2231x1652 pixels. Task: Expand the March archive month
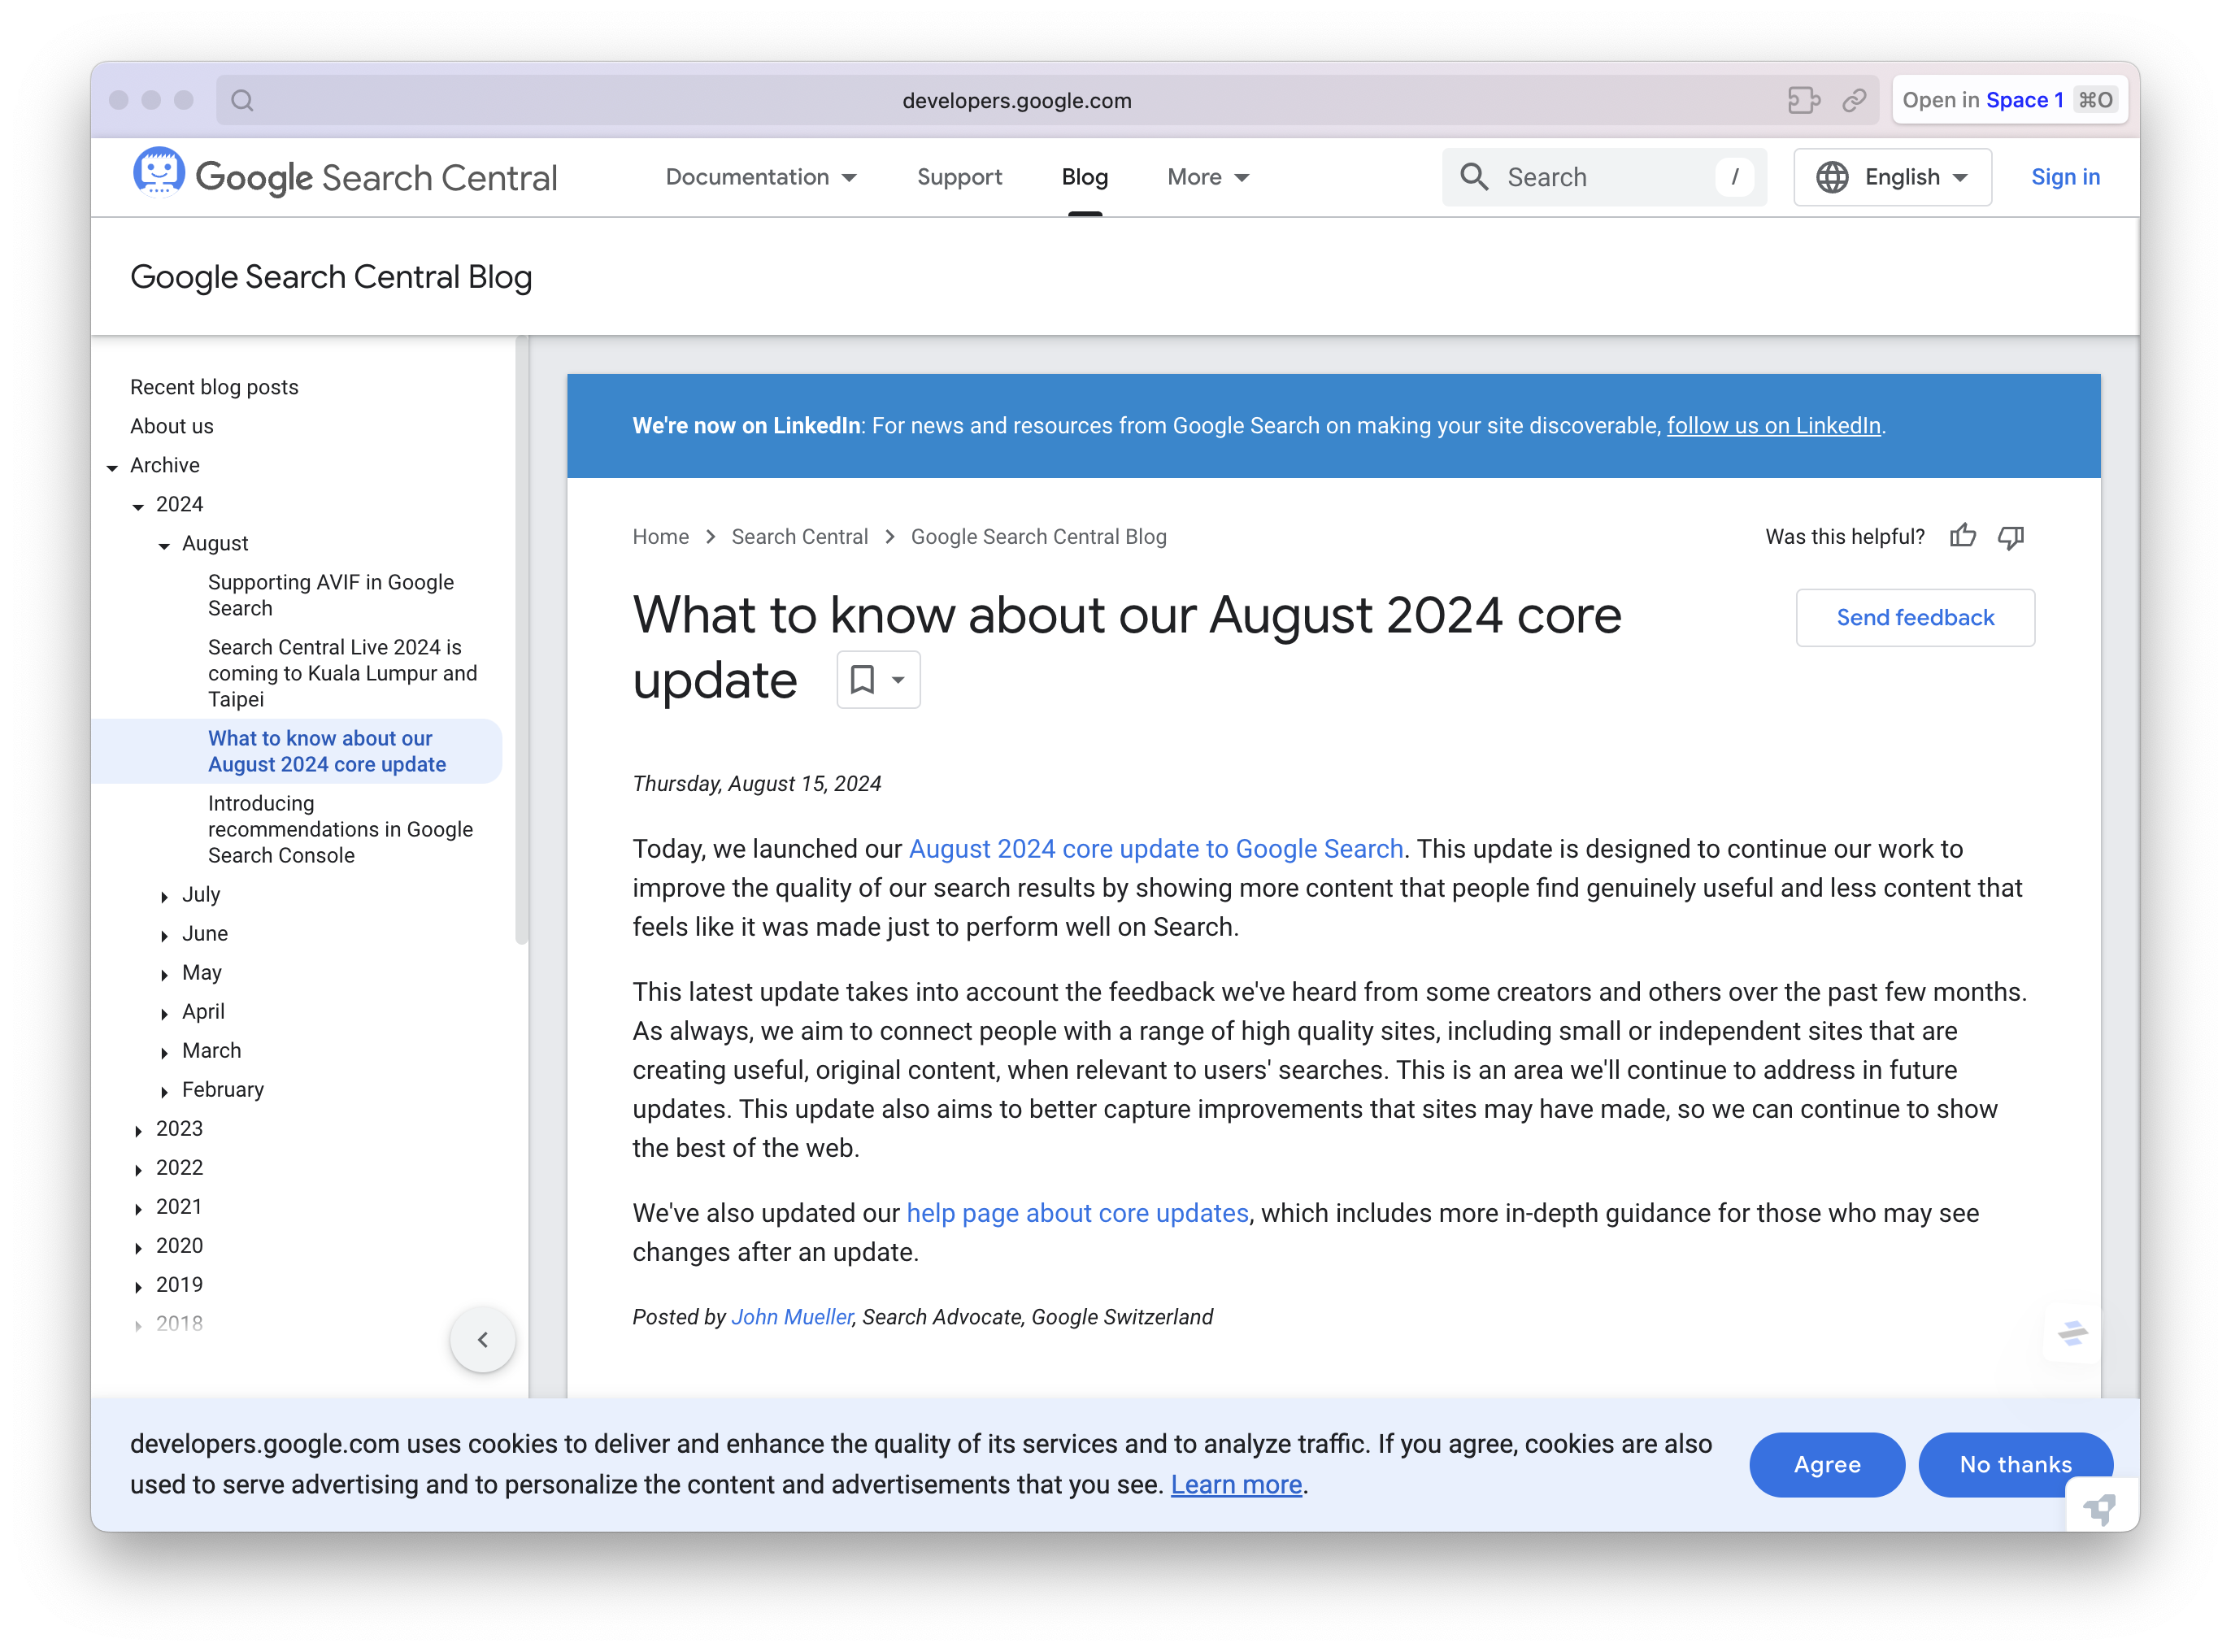[164, 1052]
